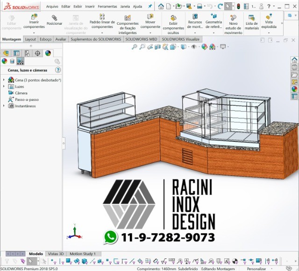This screenshot has height=271, width=299.
Task: Toggle filter vertices in bottom toolbar
Action: [53, 261]
